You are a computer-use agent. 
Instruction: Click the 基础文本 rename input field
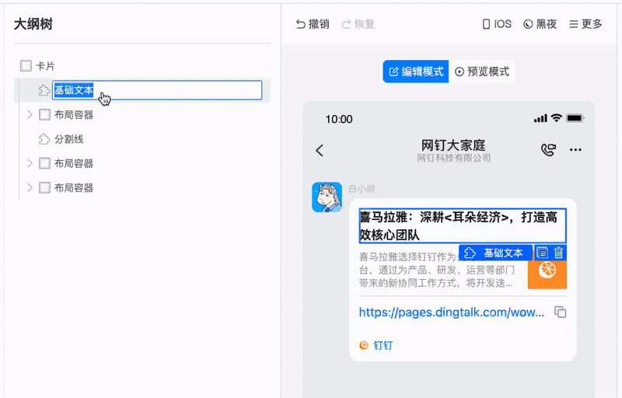pos(157,90)
